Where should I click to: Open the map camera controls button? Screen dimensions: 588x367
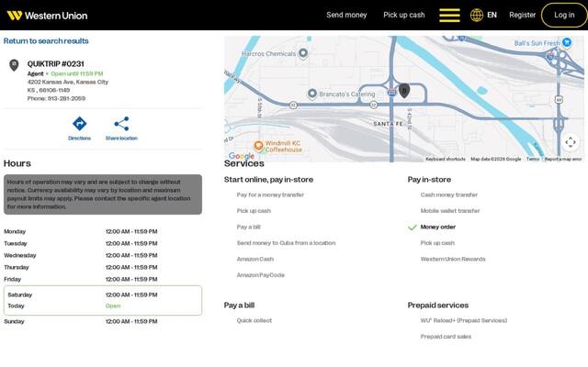[571, 142]
